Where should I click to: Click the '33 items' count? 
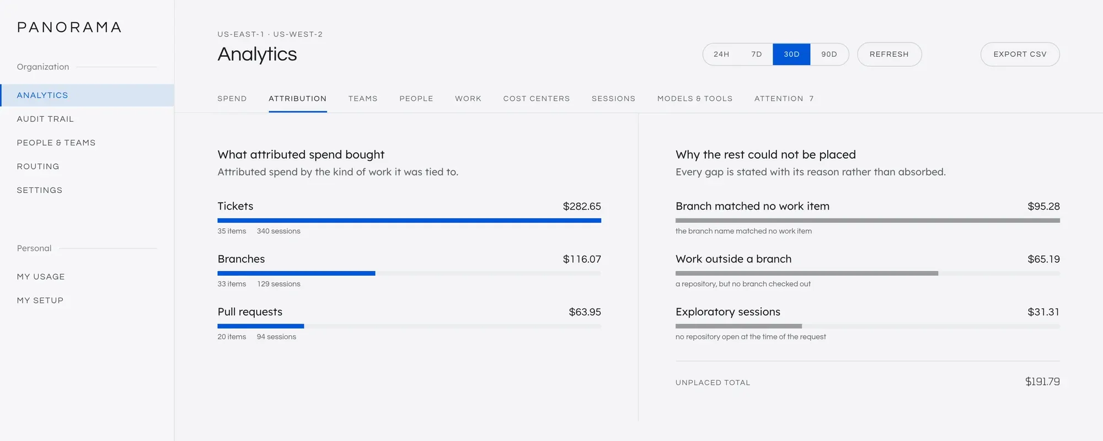[232, 284]
